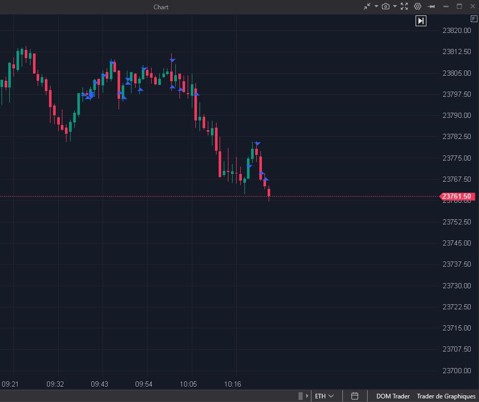
Task: Click the last red candle at current price
Action: point(269,193)
